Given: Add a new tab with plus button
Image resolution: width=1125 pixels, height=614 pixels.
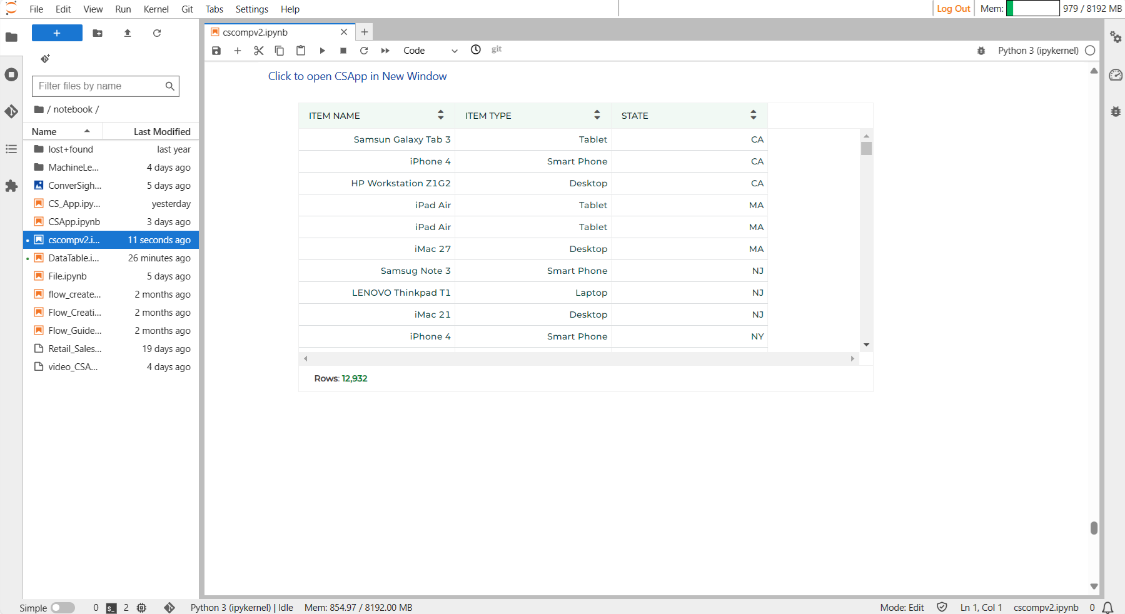Looking at the screenshot, I should point(365,32).
